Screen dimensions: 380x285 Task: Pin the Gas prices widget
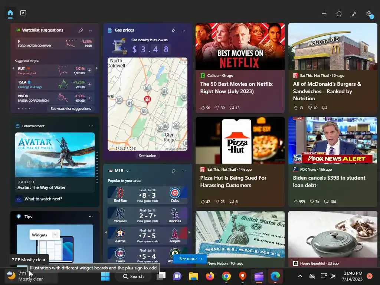click(x=174, y=30)
